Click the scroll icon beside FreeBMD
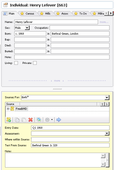 12,109
